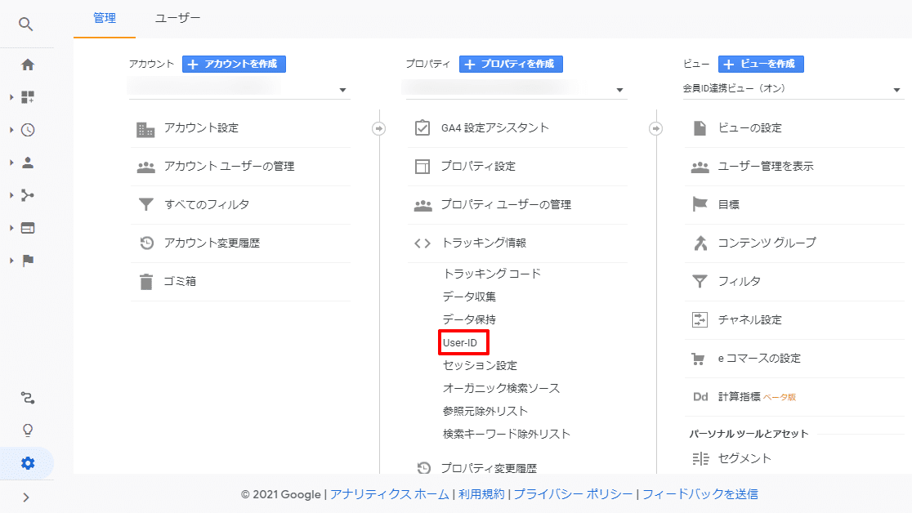Open the search icon in the sidebar

pyautogui.click(x=27, y=25)
